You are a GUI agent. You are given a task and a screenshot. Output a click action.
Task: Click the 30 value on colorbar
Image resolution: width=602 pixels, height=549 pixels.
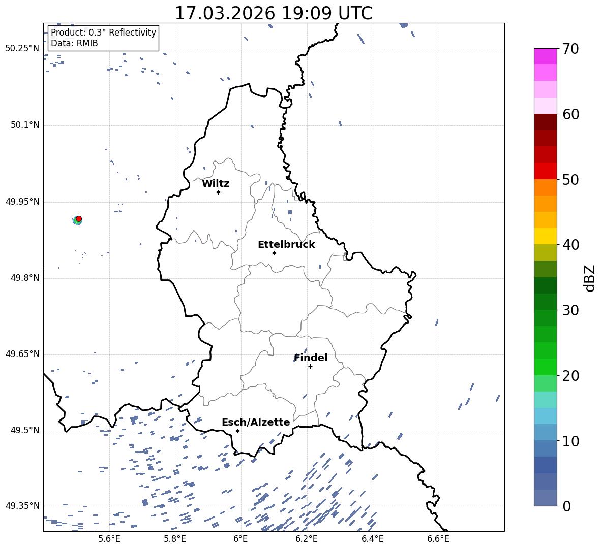point(570,310)
